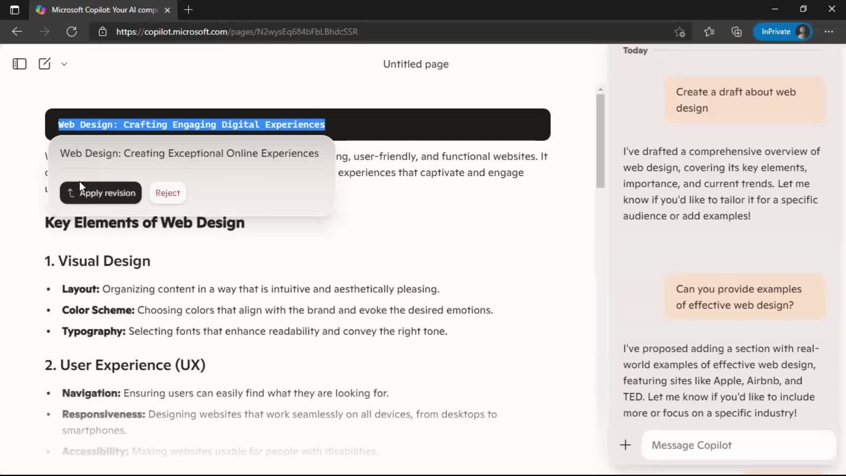Focus the Message Copilot input field
This screenshot has width=846, height=476.
point(739,445)
